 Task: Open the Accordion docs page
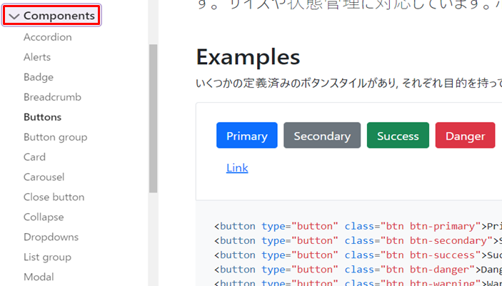pos(47,37)
